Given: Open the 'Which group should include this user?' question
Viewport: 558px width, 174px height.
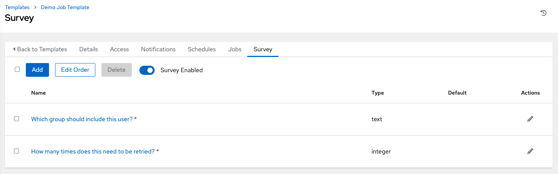Looking at the screenshot, I should pyautogui.click(x=82, y=119).
